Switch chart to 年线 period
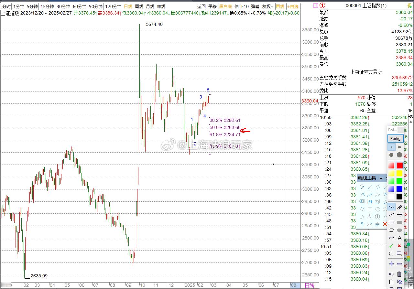 (x=161, y=6)
